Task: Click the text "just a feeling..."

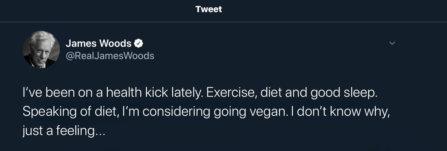Action: point(63,131)
